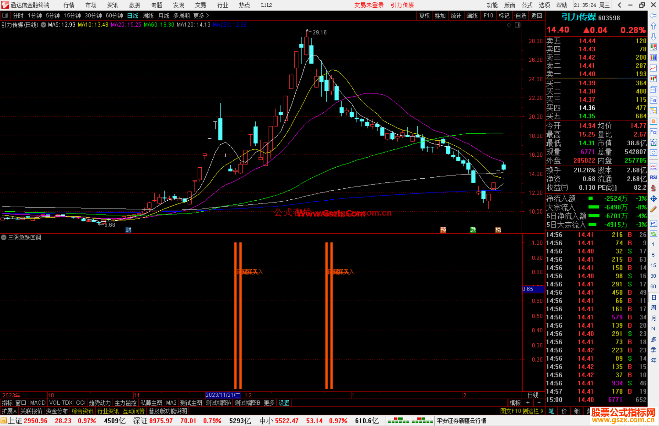Click the RSI indicator sidebar icon

coord(653,177)
